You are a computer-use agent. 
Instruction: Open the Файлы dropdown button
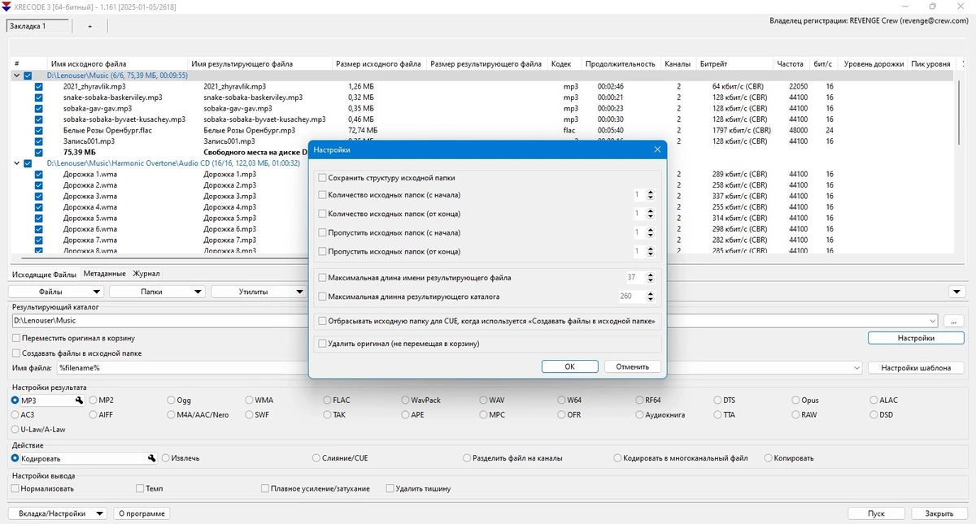(x=56, y=292)
